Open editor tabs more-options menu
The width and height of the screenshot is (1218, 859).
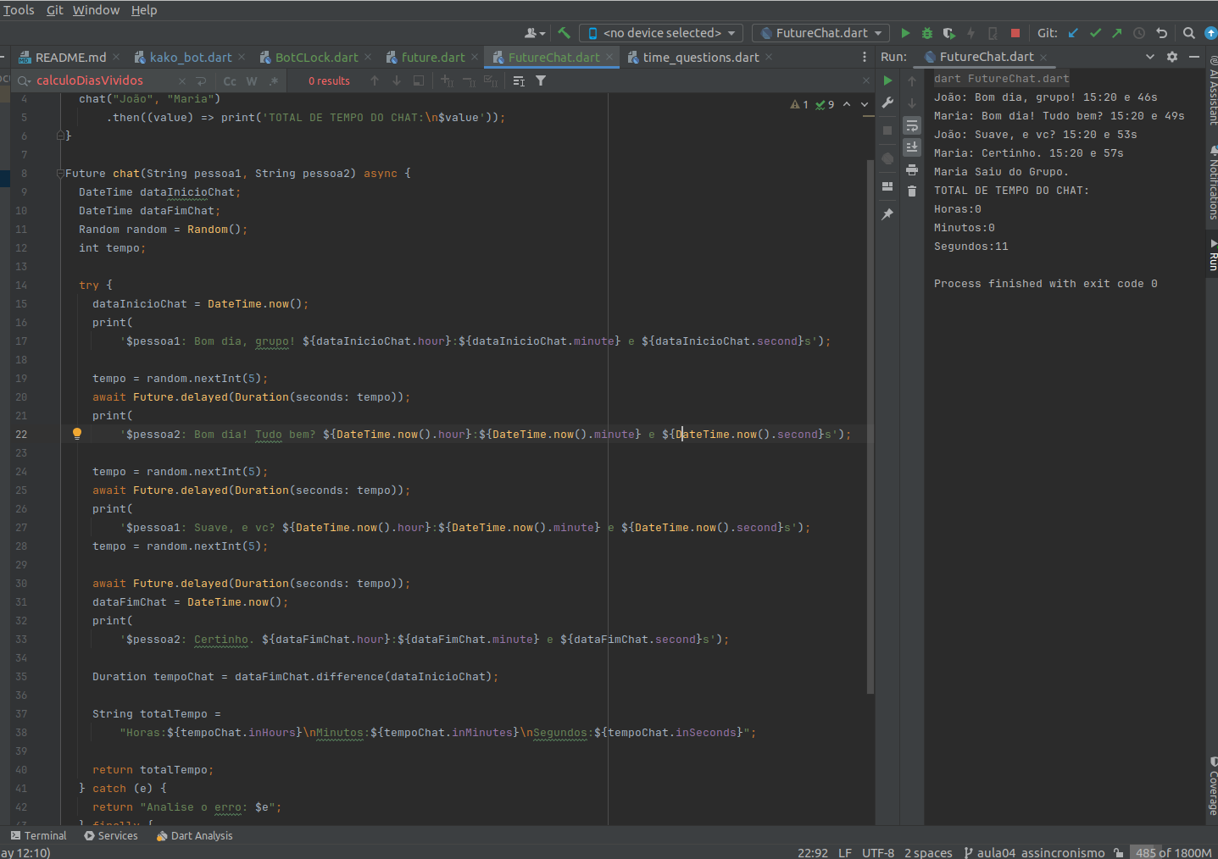click(x=865, y=57)
